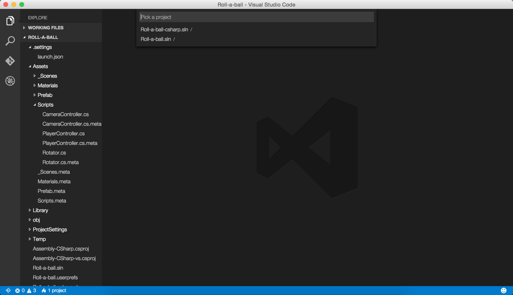Open the Debug view icon

[x=10, y=81]
